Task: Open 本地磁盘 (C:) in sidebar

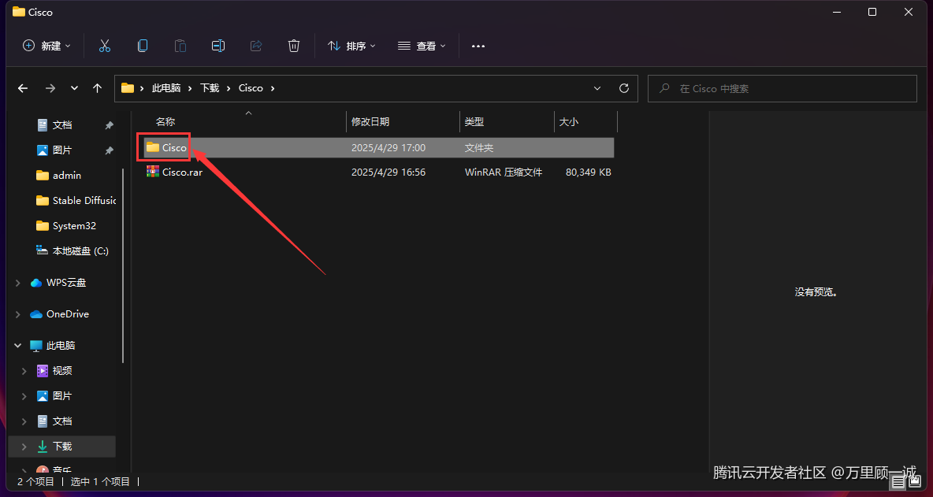Action: 72,251
